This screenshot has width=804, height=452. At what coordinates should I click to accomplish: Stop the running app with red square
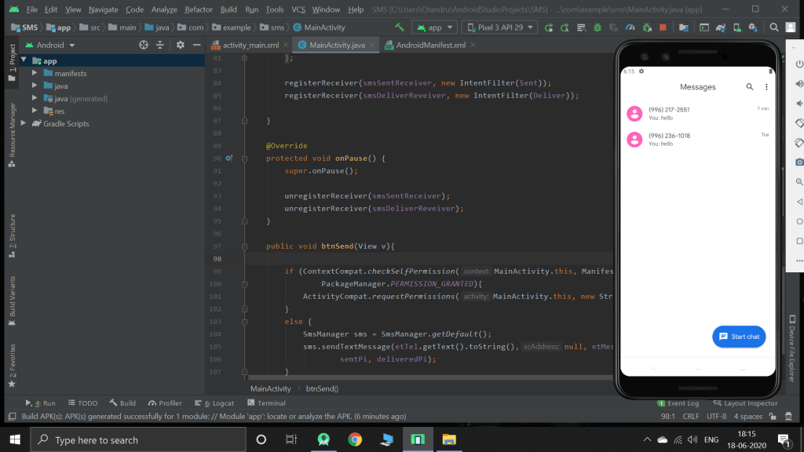pyautogui.click(x=663, y=27)
